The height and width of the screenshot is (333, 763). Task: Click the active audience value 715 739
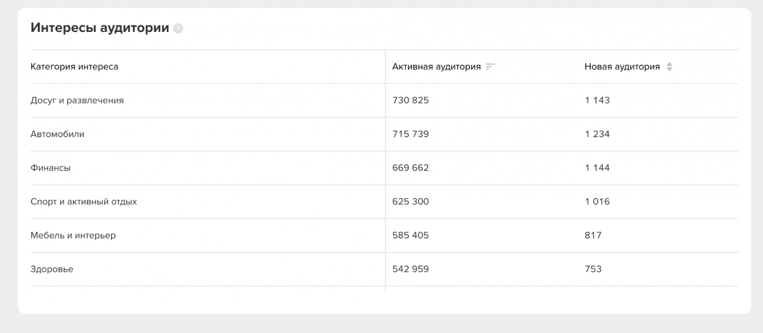(411, 134)
